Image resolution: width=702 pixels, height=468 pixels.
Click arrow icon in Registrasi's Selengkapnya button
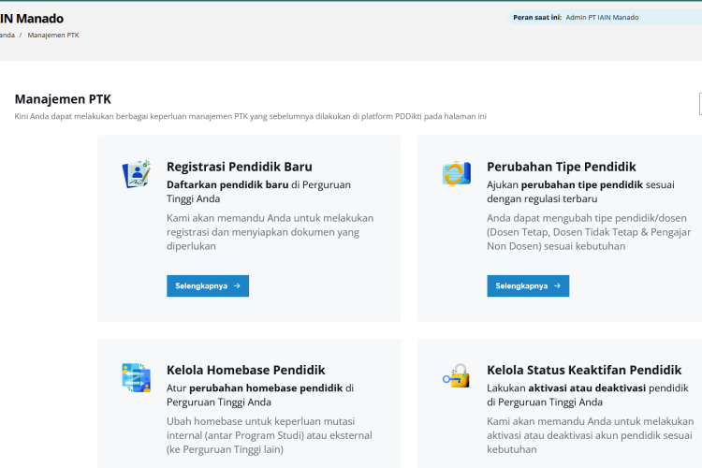(x=237, y=286)
